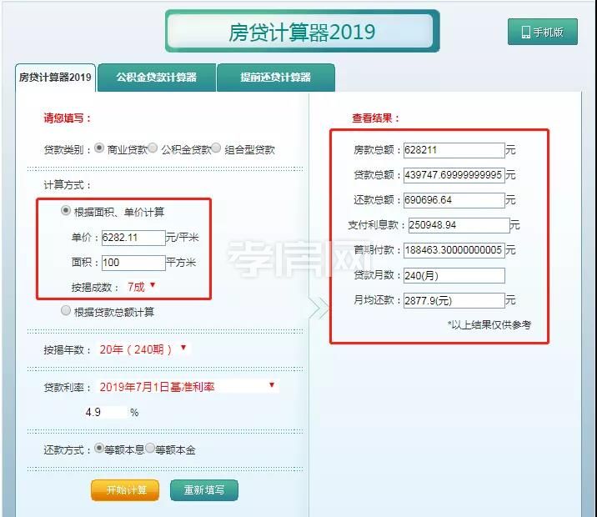Click the 还款总额 field showing 690696.64
The width and height of the screenshot is (597, 517).
pos(454,200)
